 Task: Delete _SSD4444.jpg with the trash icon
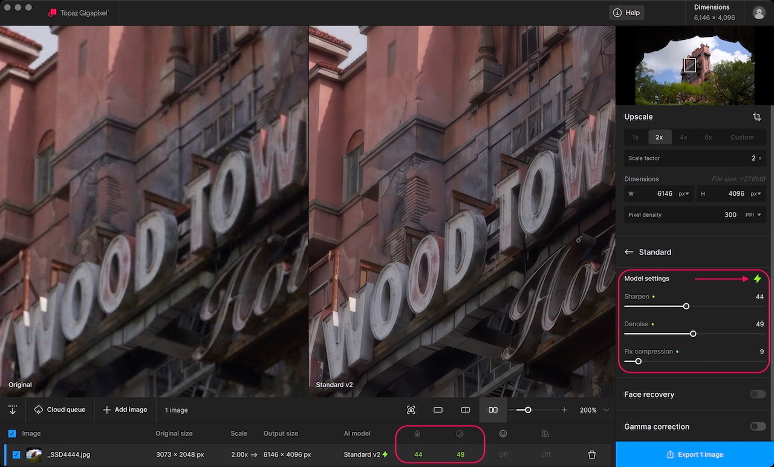coord(592,454)
